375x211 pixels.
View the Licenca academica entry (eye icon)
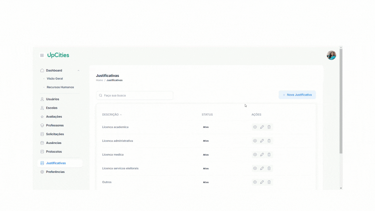pos(255,127)
